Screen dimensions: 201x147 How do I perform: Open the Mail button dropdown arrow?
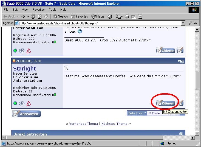(x=122, y=17)
